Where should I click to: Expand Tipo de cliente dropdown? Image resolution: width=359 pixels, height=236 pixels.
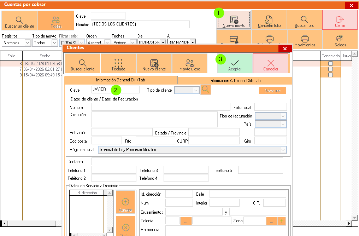coord(195,90)
